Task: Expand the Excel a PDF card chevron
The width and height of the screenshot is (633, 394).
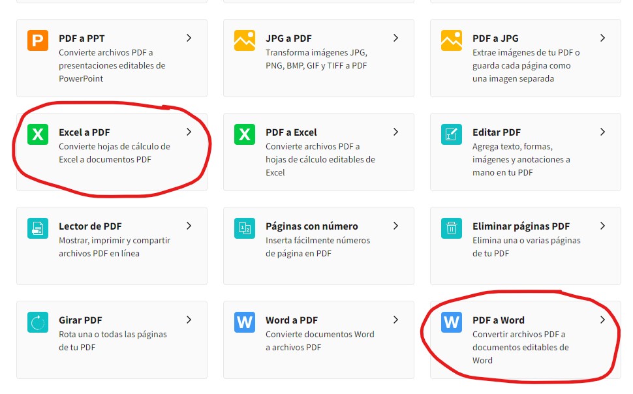Action: pyautogui.click(x=189, y=131)
